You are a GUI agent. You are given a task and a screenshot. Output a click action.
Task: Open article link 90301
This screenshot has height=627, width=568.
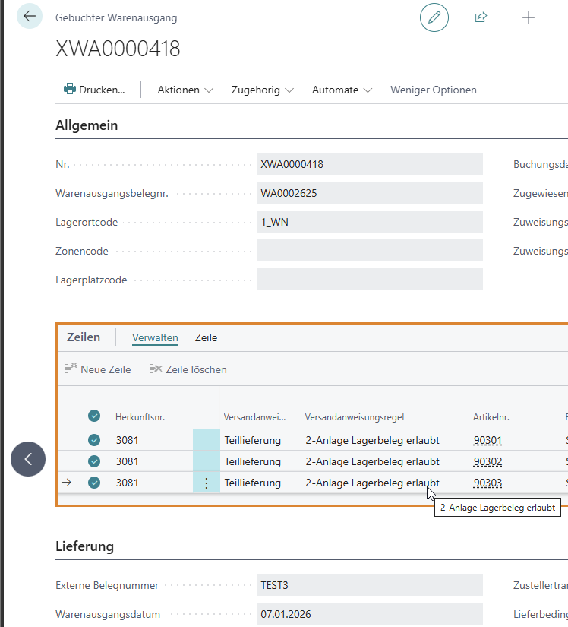[487, 440]
